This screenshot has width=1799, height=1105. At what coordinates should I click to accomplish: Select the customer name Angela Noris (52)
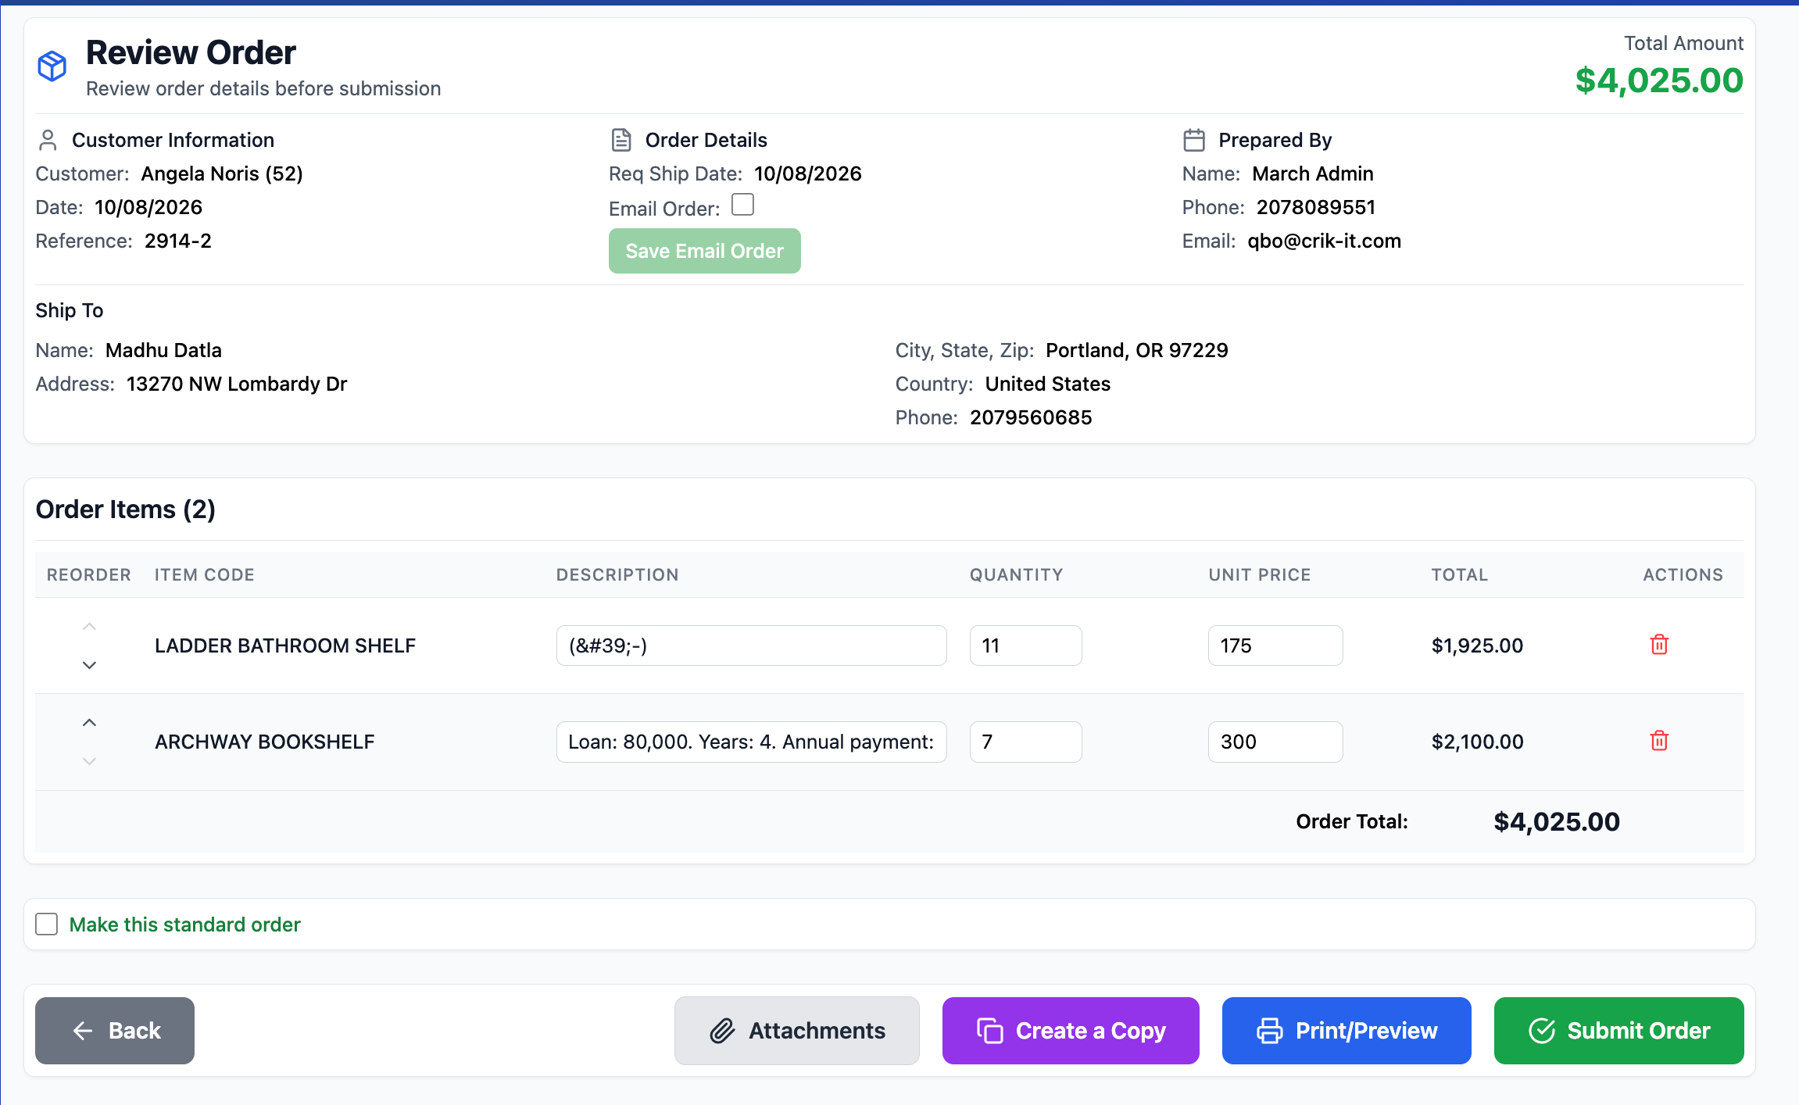(222, 173)
